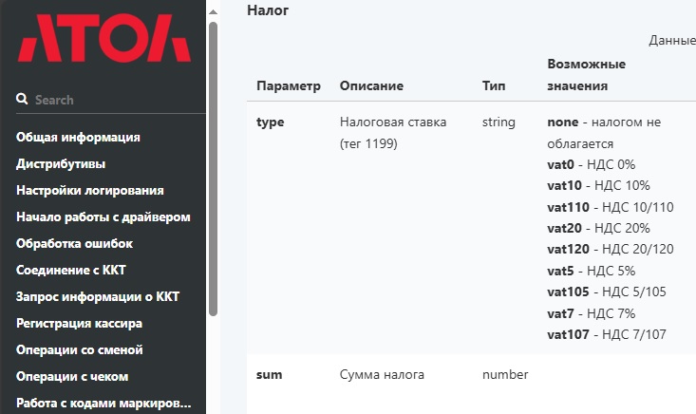Click the type parameter name
Image resolution: width=696 pixels, height=414 pixels.
[x=270, y=122]
